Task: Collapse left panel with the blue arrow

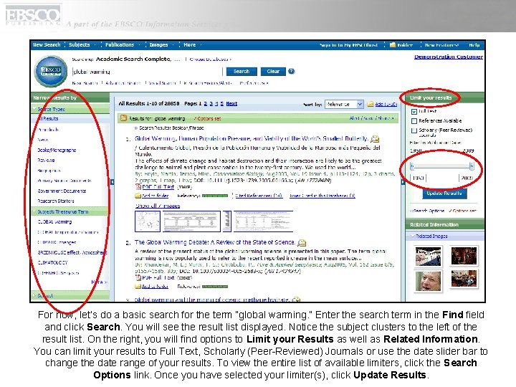Action: tap(113, 181)
